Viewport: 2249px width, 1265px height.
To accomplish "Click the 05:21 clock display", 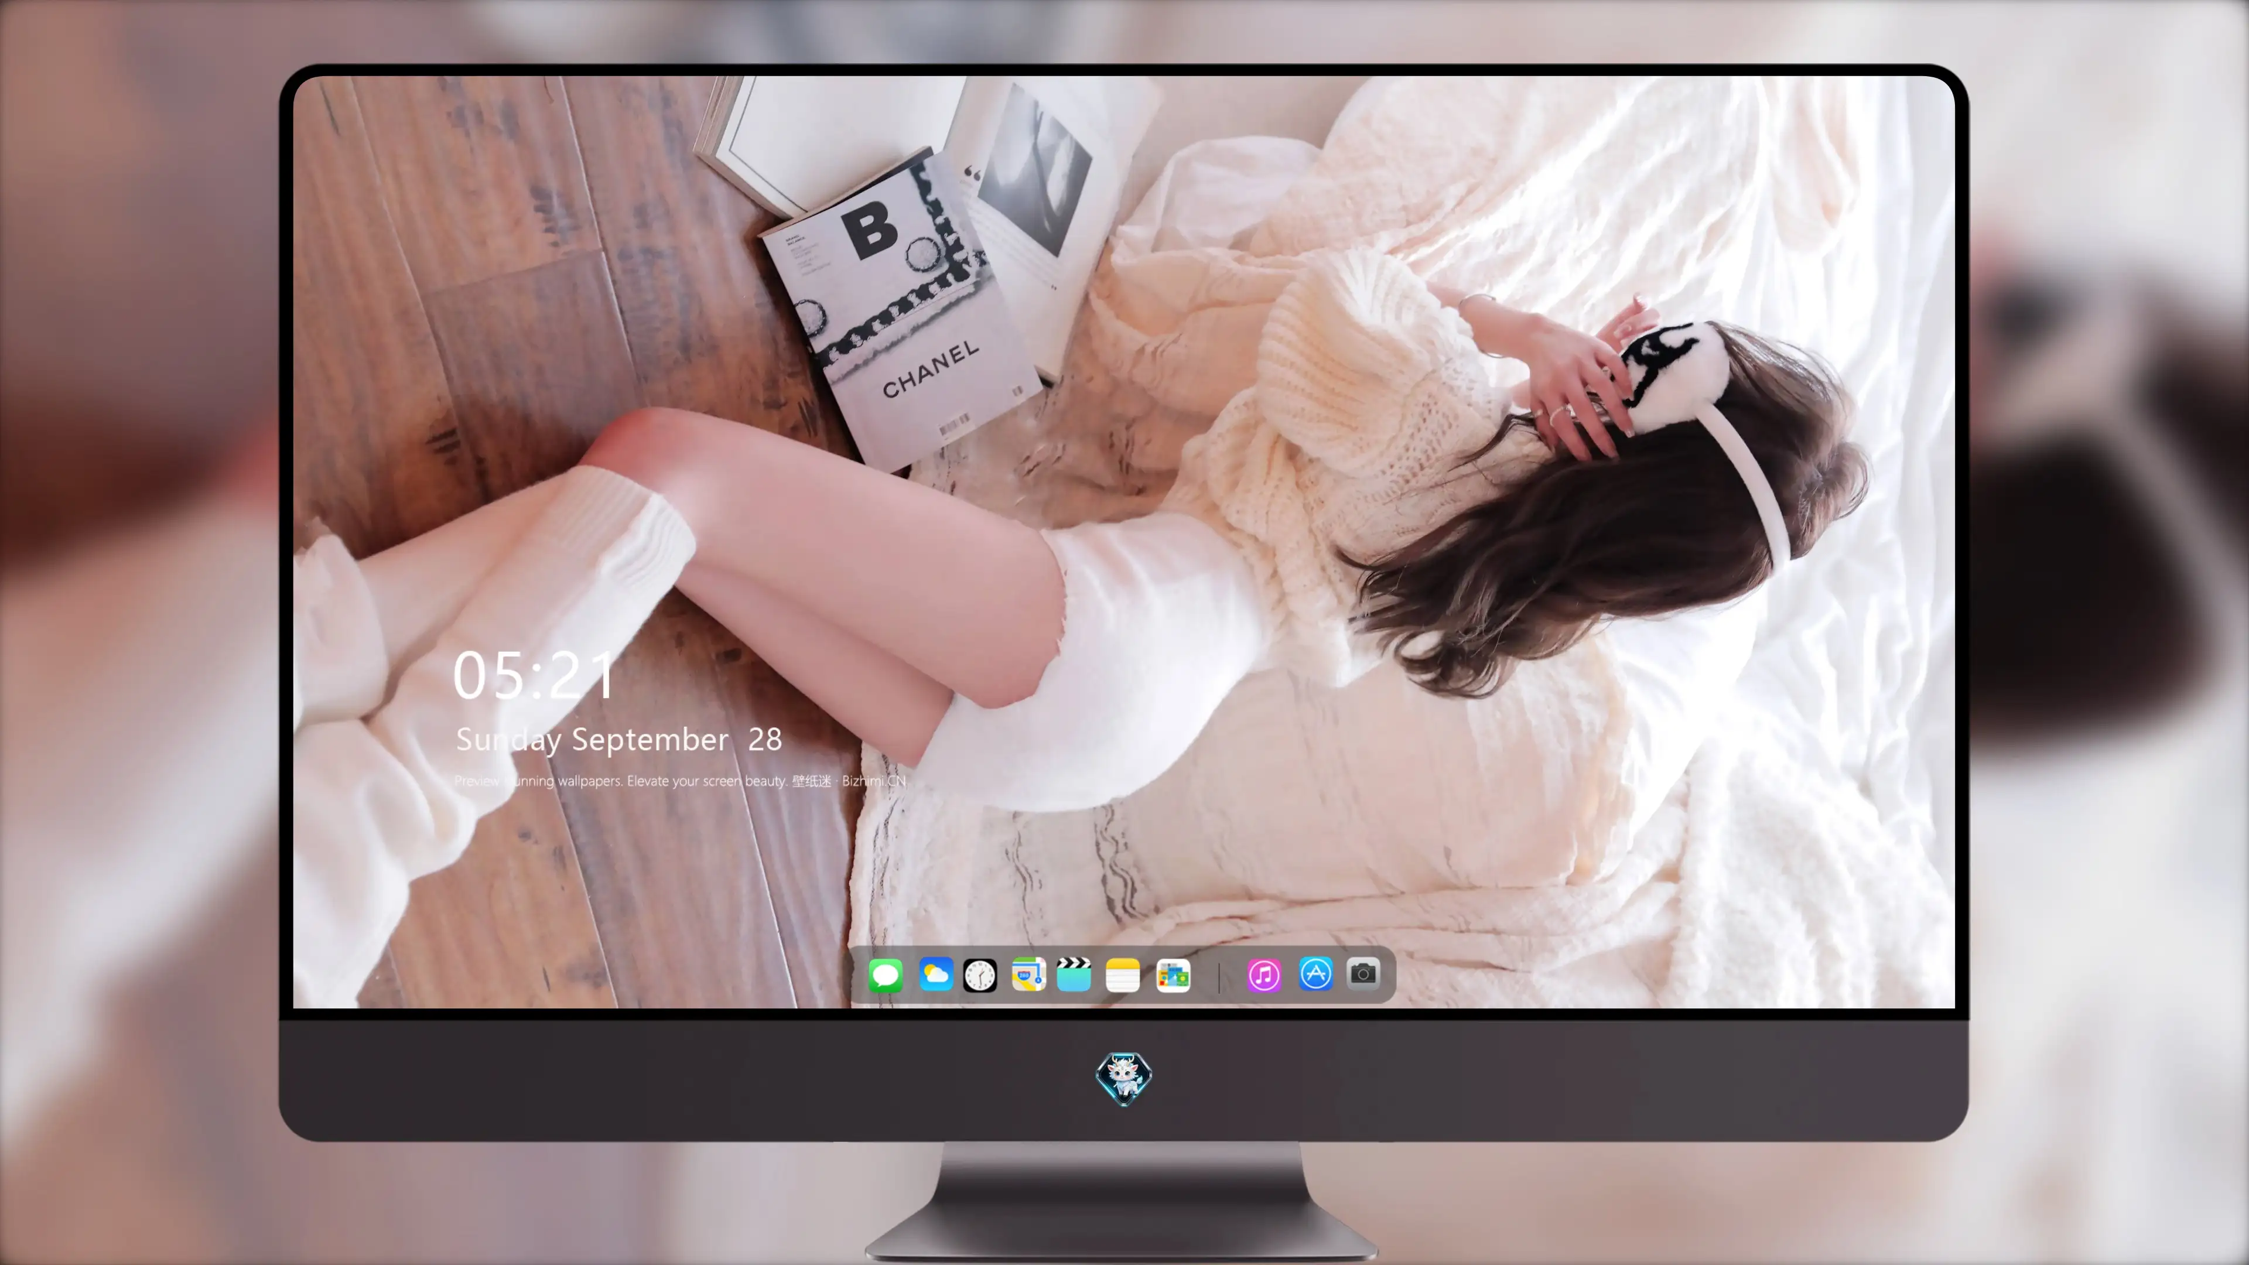I will pyautogui.click(x=534, y=675).
